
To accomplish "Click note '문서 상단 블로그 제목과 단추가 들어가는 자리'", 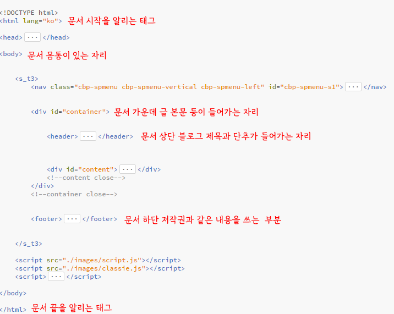I will (226, 136).
